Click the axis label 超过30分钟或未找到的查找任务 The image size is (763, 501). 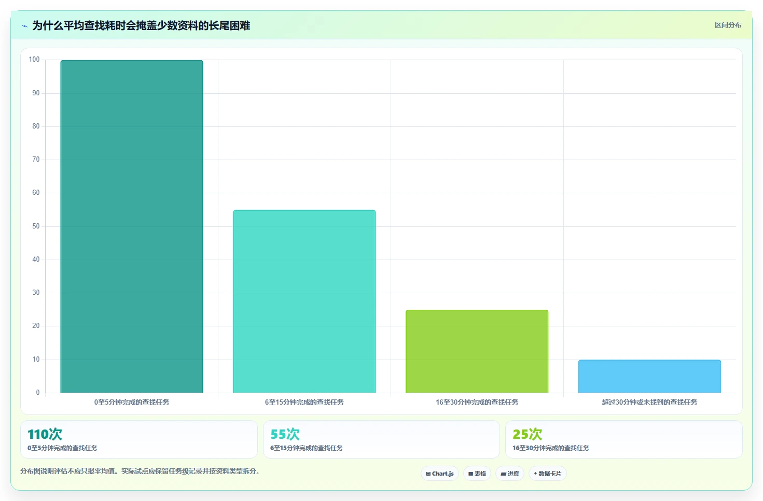tap(649, 402)
